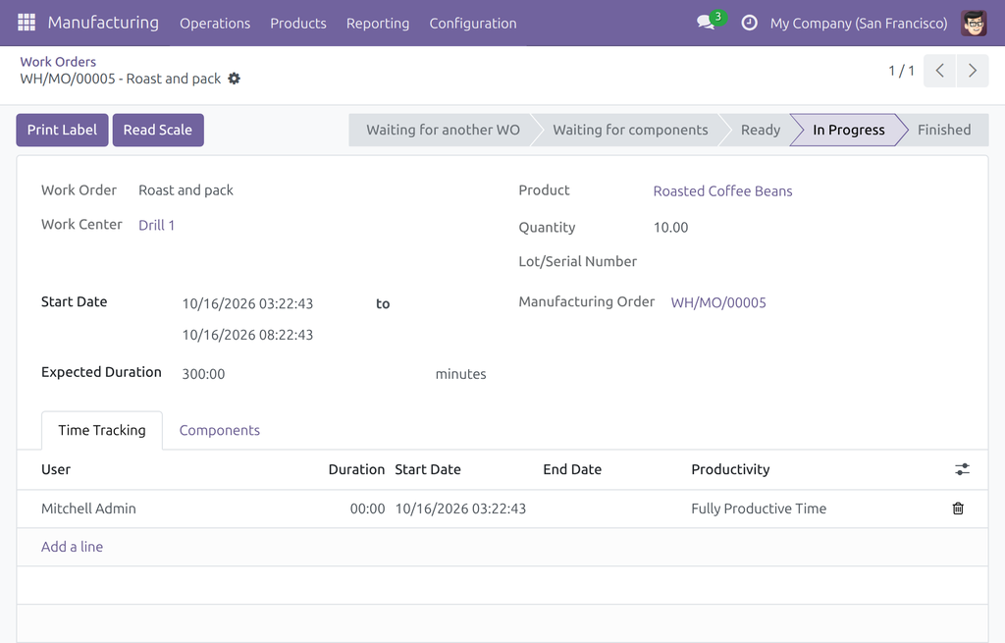The height and width of the screenshot is (643, 1005).
Task: Go to previous record arrow
Action: tap(939, 71)
